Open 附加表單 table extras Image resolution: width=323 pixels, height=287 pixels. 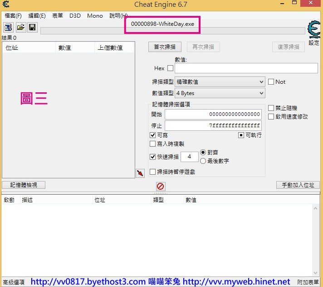(x=308, y=282)
